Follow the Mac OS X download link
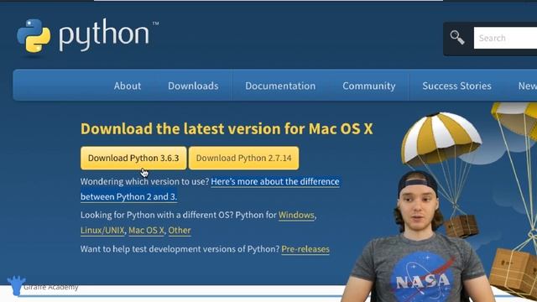537x302 pixels. 146,231
